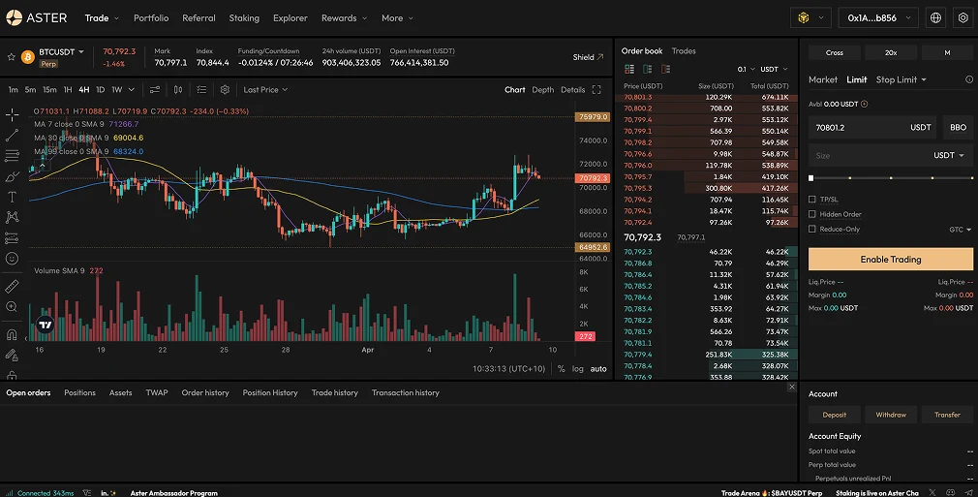
Task: Enable the TP/SL checkbox
Action: pyautogui.click(x=812, y=200)
